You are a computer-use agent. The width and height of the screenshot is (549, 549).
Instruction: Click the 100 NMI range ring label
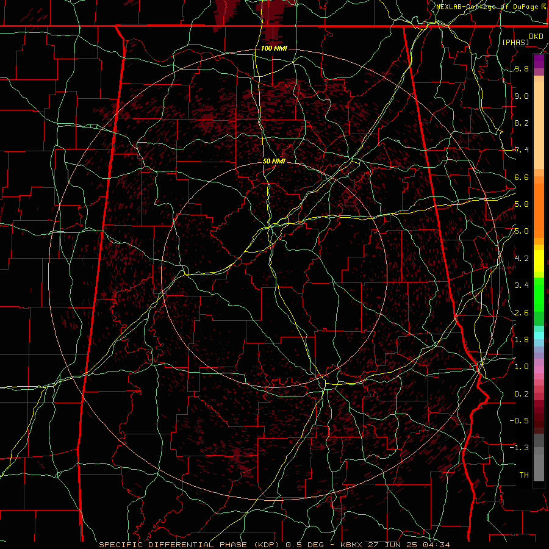coord(274,48)
